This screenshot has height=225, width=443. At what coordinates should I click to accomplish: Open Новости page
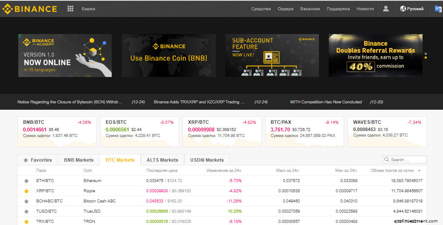[365, 9]
